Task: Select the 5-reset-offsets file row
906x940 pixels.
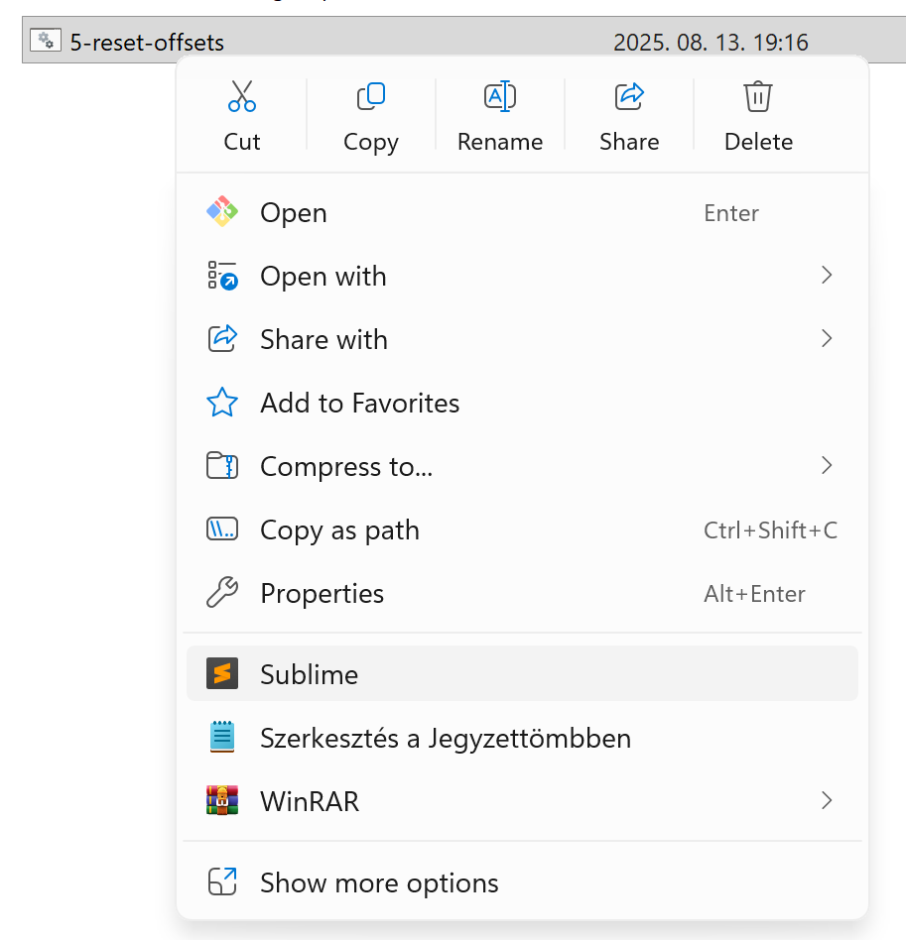Action: [x=147, y=43]
